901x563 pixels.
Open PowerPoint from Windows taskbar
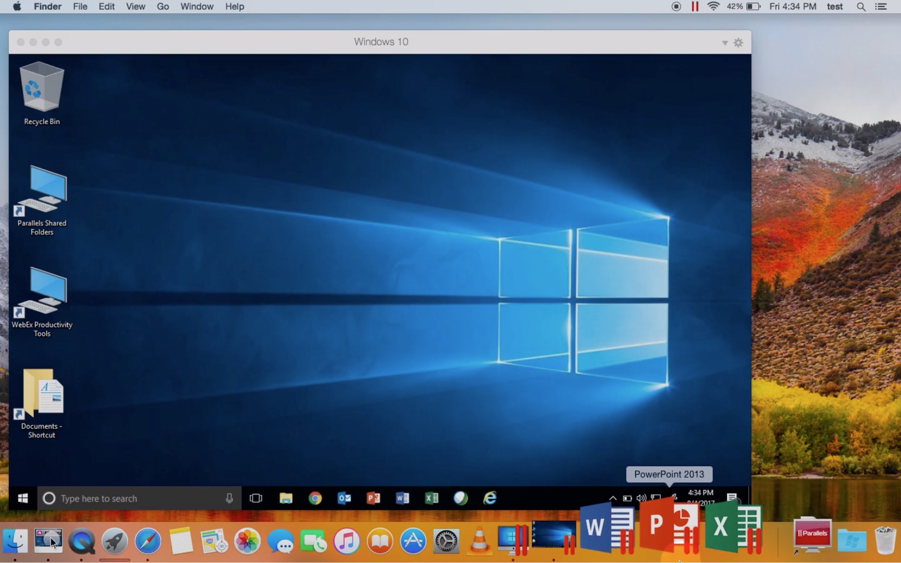tap(373, 498)
